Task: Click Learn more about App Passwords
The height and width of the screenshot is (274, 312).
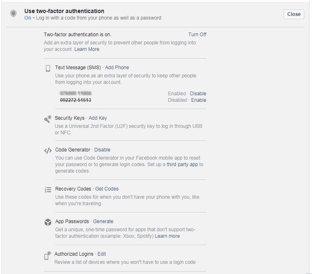Action: point(167,236)
